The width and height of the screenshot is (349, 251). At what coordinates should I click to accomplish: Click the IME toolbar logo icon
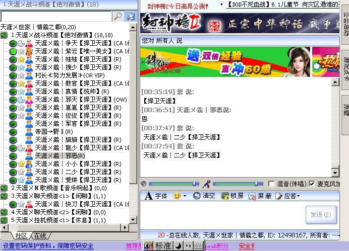148,246
